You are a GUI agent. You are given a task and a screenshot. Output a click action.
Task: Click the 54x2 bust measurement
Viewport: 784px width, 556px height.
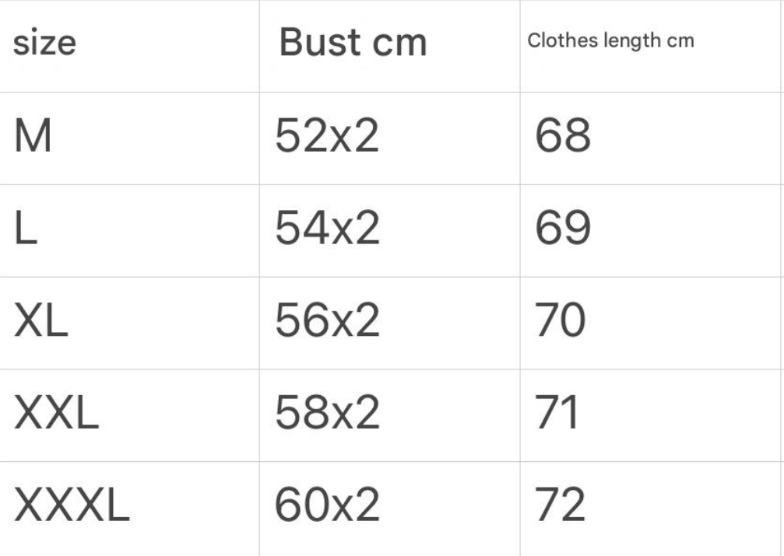click(327, 230)
